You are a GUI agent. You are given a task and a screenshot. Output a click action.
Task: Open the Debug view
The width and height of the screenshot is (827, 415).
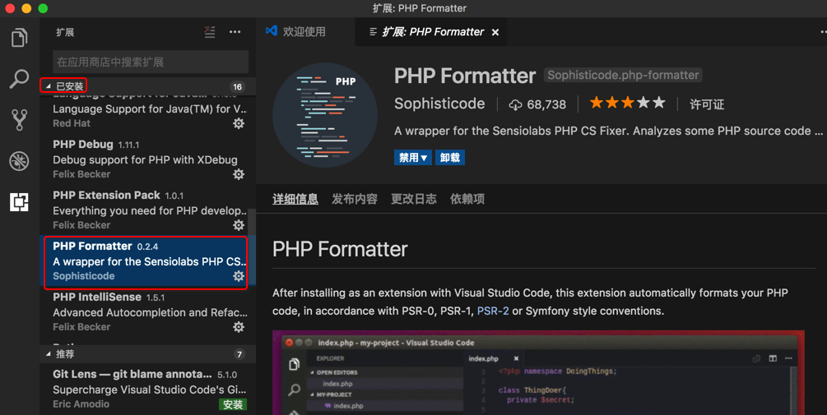[x=20, y=160]
